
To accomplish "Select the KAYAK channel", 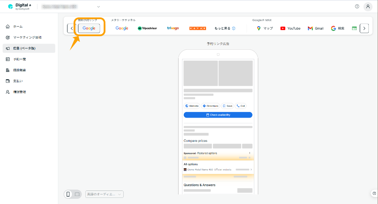I will tap(198, 28).
